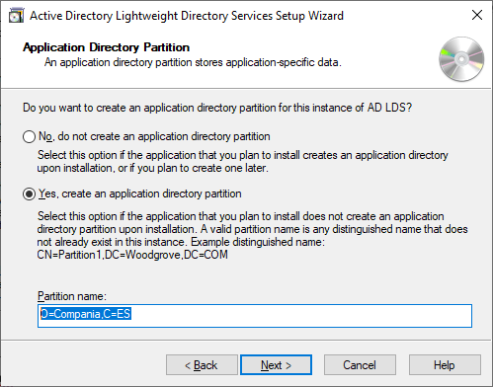Click the description under the 'No' option
This screenshot has height=387, width=493.
(242, 161)
